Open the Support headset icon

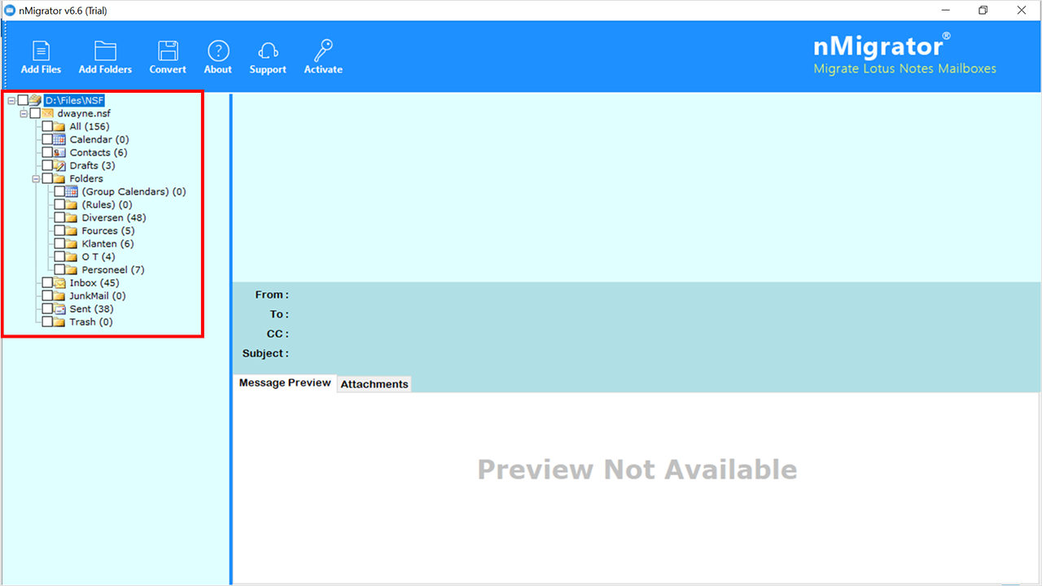[x=268, y=50]
